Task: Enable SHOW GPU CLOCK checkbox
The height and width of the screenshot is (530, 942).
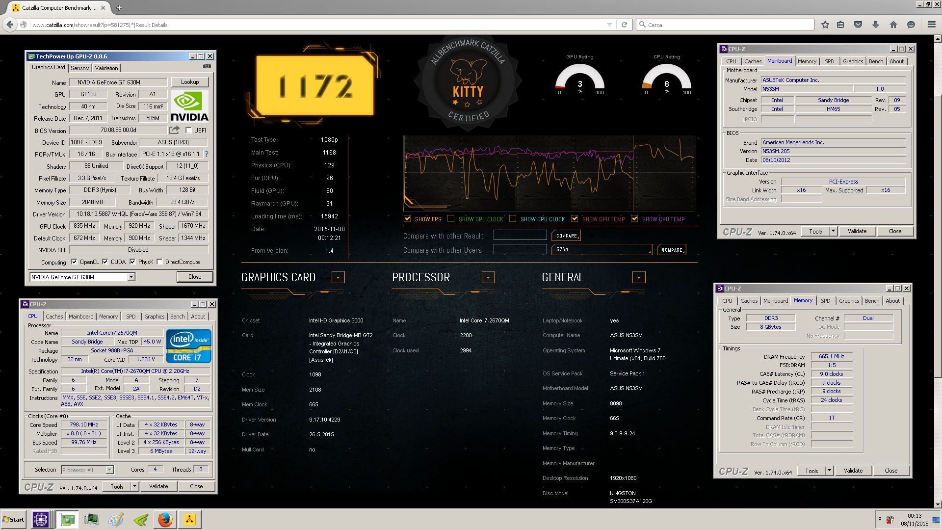Action: pyautogui.click(x=451, y=219)
